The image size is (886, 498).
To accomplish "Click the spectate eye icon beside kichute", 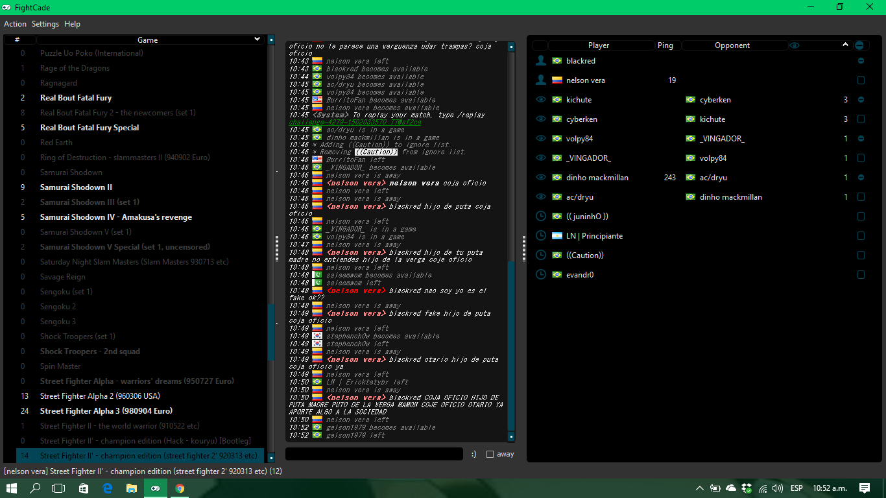I will pyautogui.click(x=541, y=100).
